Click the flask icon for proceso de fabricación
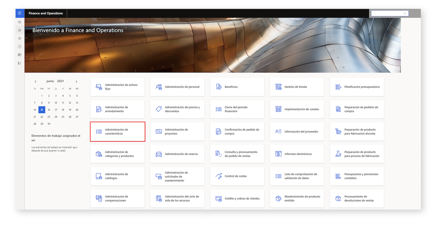This screenshot has height=232, width=445. pos(338,154)
